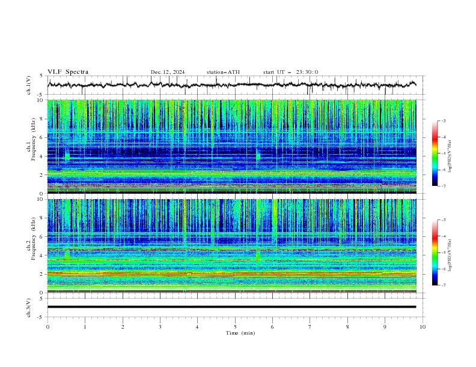Click the "Time (min)" x-axis label
This screenshot has width=476, height=367.
point(240,333)
